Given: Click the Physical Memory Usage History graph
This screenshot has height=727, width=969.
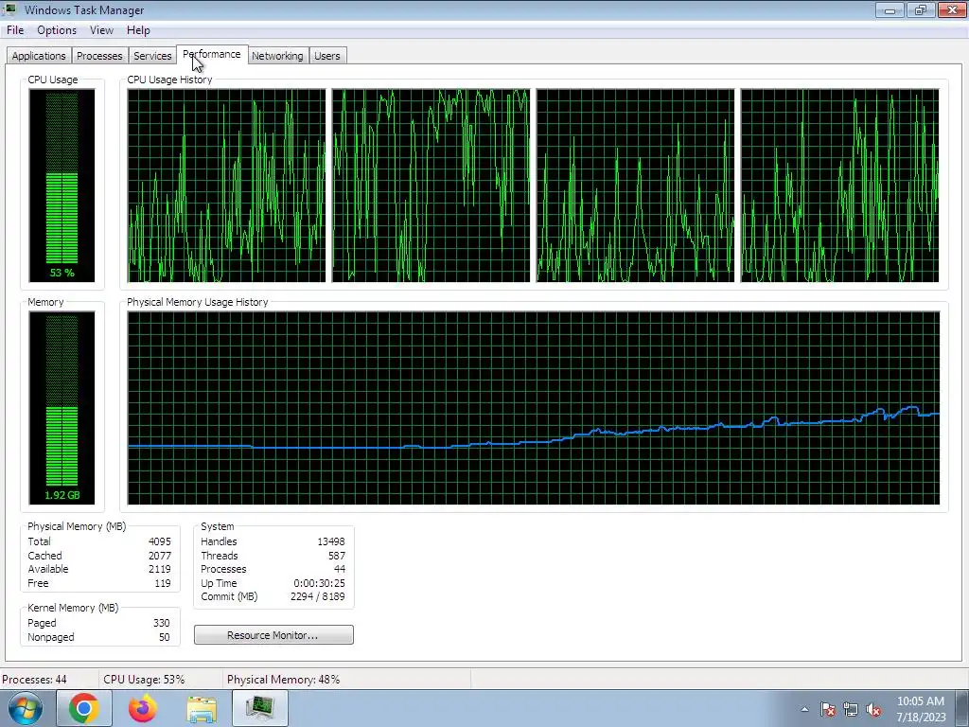Looking at the screenshot, I should tap(534, 408).
